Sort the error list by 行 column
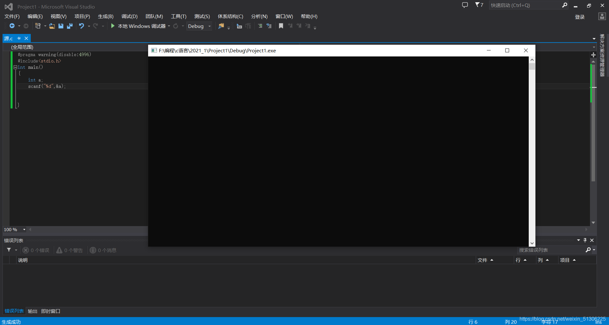 (x=525, y=260)
